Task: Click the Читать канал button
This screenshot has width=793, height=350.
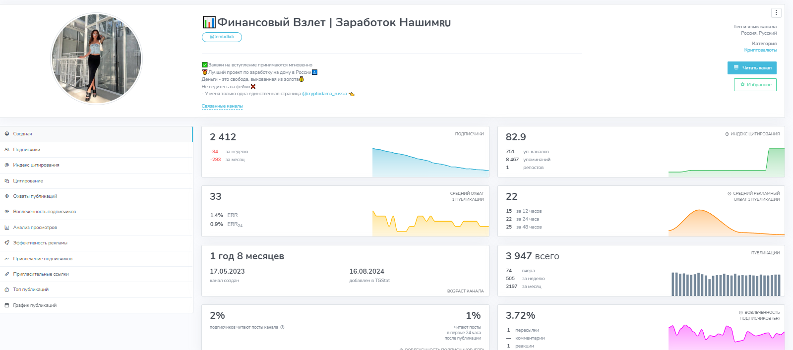Action: point(752,68)
